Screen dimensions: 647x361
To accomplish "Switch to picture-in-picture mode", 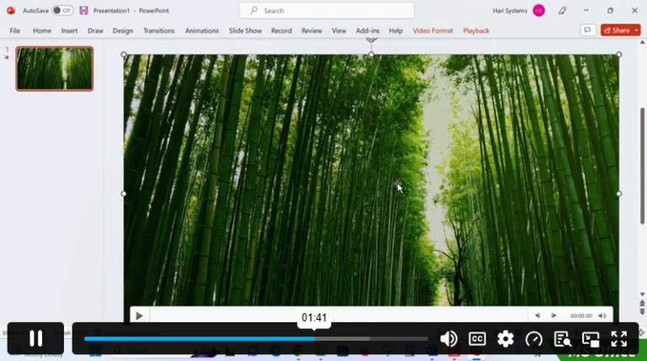I will pos(591,339).
